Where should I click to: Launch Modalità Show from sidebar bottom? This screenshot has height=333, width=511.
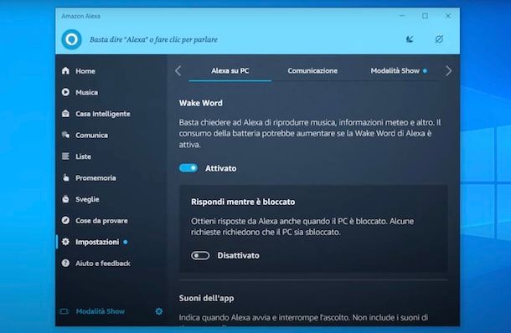101,311
